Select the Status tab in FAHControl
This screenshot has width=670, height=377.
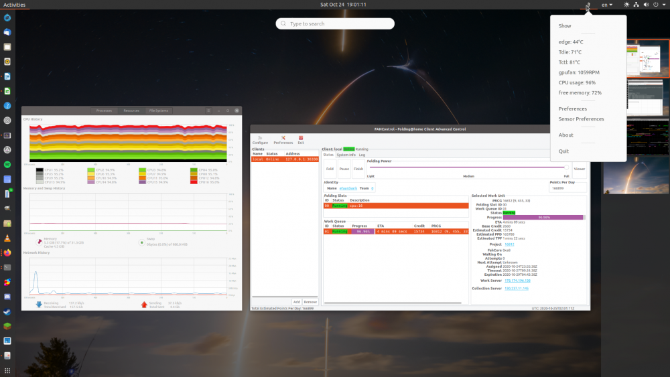(328, 155)
